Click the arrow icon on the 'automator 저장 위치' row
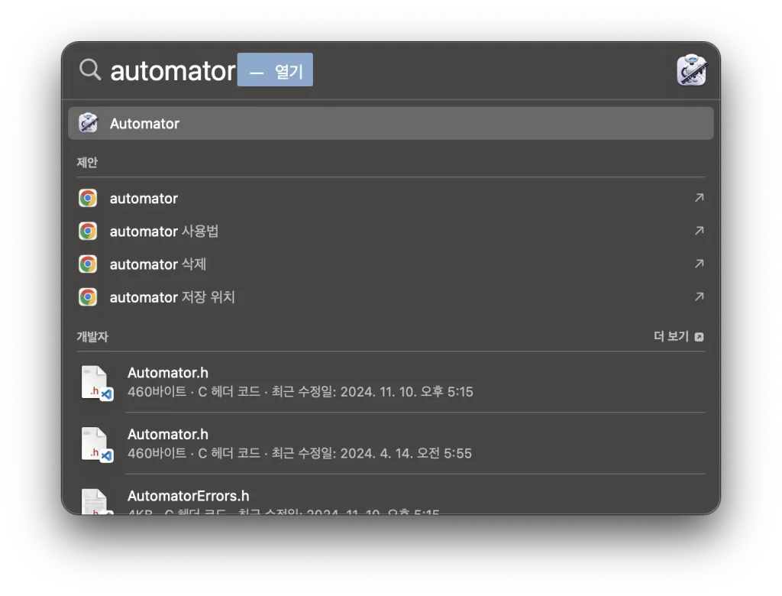 [x=700, y=296]
